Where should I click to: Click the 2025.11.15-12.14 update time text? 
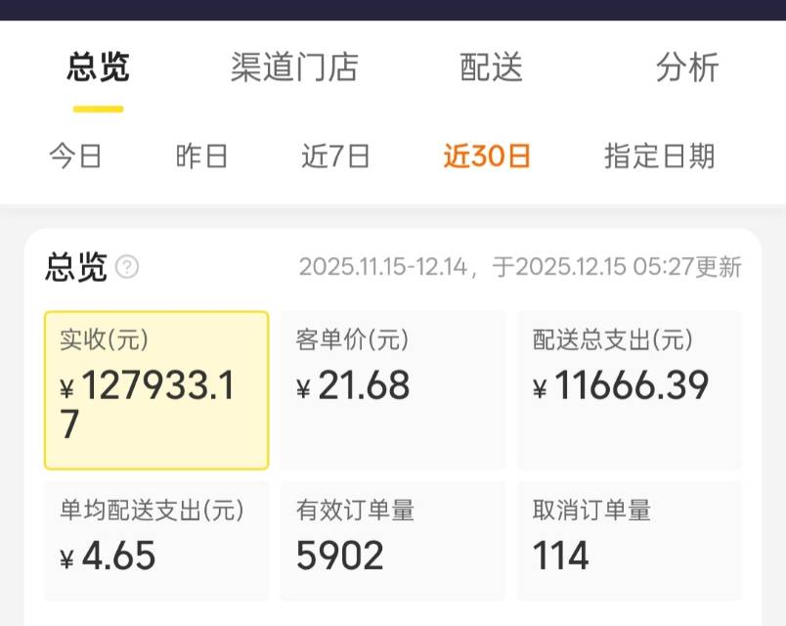coord(519,267)
